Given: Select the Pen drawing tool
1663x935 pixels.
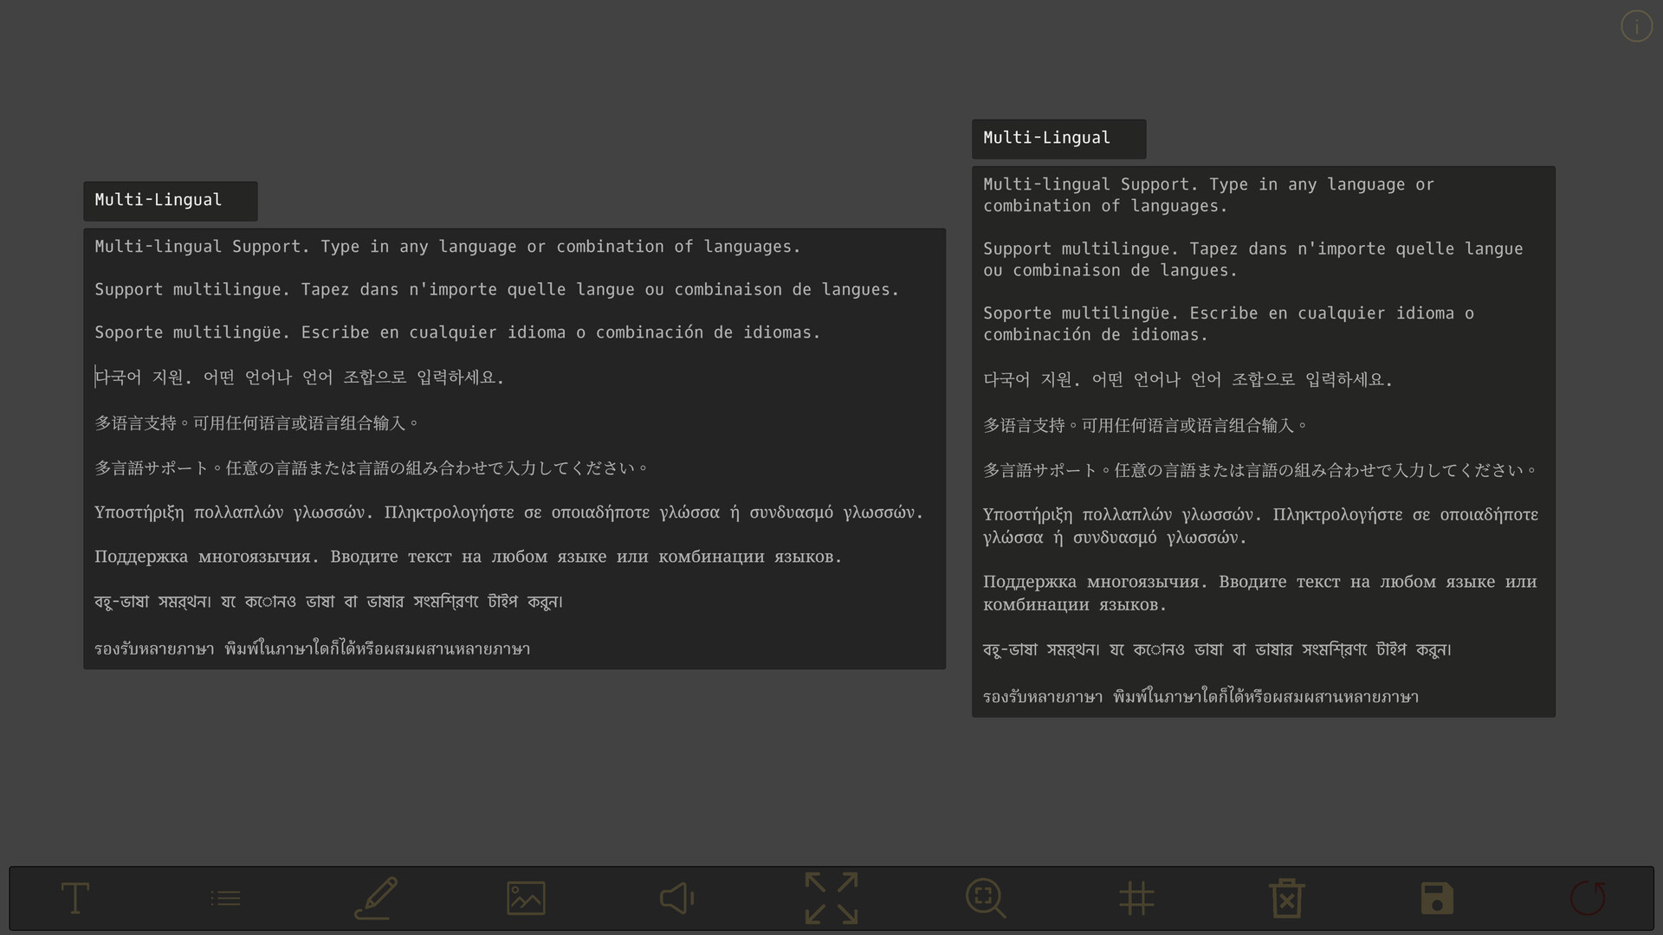Looking at the screenshot, I should coord(375,898).
